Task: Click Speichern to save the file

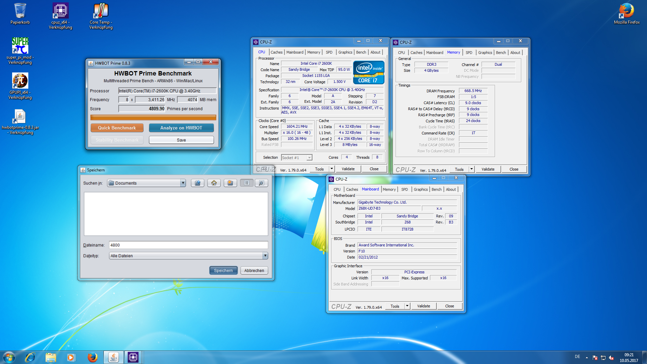Action: pyautogui.click(x=223, y=270)
